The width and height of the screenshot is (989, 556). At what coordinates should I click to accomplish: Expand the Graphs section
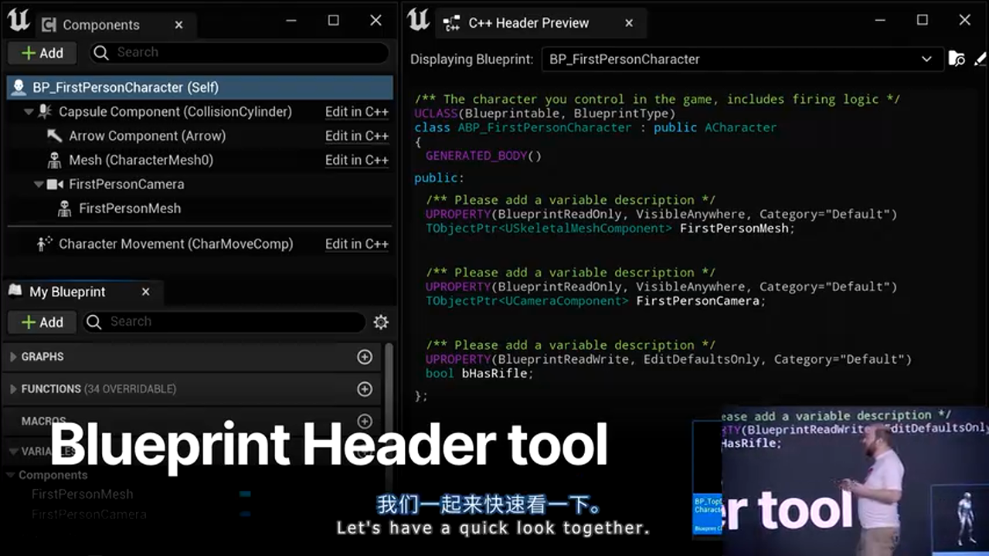pyautogui.click(x=13, y=357)
